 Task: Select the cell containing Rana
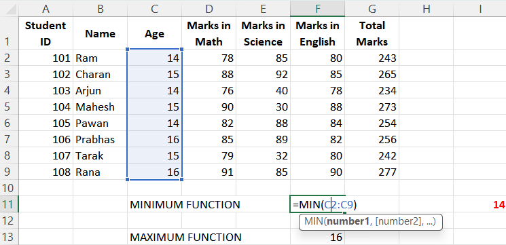click(101, 172)
